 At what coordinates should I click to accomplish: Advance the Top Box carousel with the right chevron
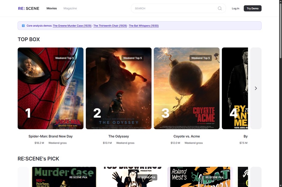pos(256,88)
